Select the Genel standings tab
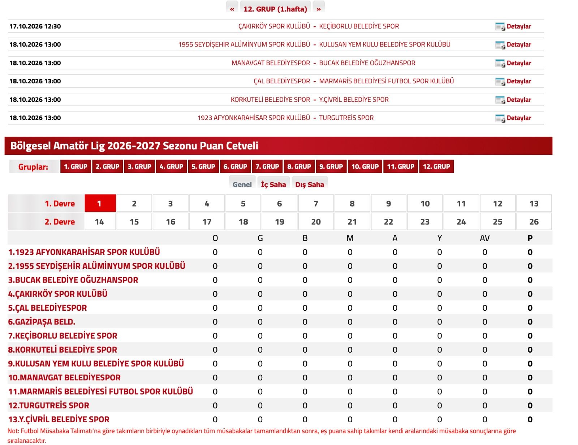Screen dimensions: 578x445 242,184
